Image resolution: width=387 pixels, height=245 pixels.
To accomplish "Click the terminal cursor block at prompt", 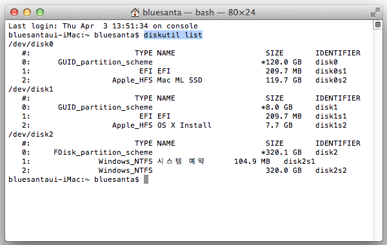I will click(146, 179).
